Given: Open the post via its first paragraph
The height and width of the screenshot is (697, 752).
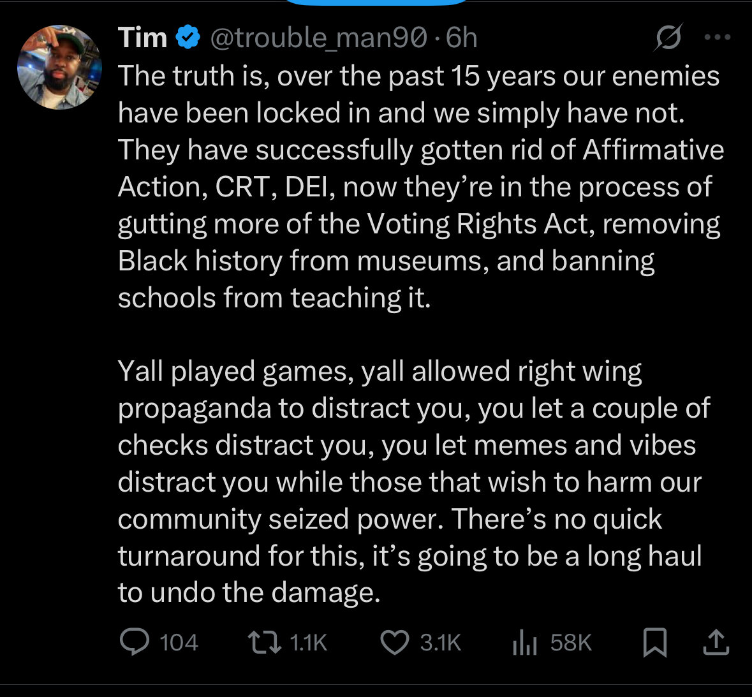Looking at the screenshot, I should click(x=418, y=186).
